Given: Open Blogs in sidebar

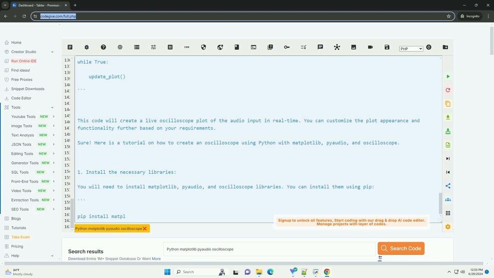Looking at the screenshot, I should coord(16,219).
